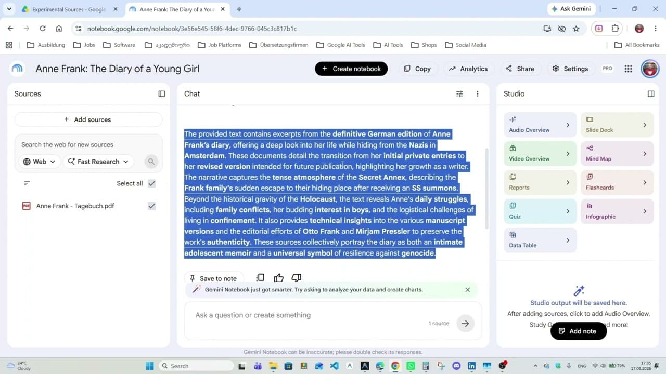The height and width of the screenshot is (374, 666).
Task: Open the Web source type dropdown
Action: [39, 162]
